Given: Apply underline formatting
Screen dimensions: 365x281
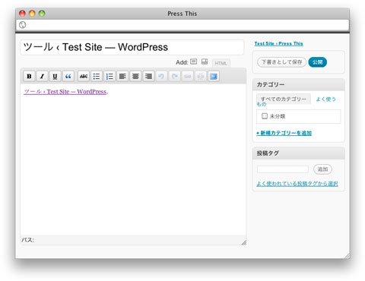Looking at the screenshot, I should [55, 76].
